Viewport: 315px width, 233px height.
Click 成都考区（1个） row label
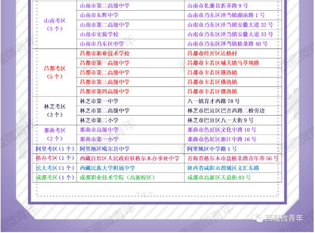point(55,178)
